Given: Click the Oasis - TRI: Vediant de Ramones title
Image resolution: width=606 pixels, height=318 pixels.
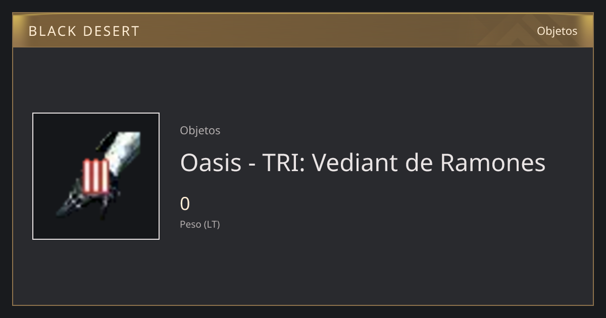Looking at the screenshot, I should coord(363,163).
